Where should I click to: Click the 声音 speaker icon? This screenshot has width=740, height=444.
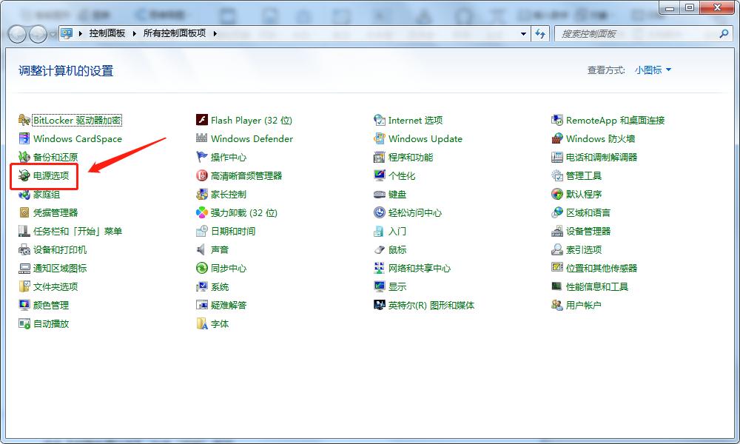click(x=202, y=249)
